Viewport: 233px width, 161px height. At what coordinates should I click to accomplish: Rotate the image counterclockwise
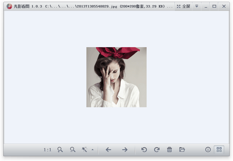pyautogui.click(x=144, y=150)
